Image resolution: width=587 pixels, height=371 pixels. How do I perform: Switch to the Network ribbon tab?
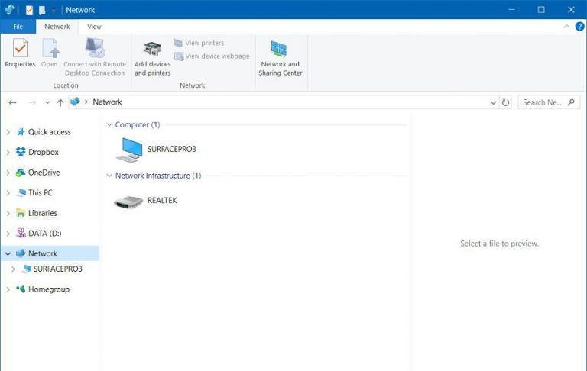click(57, 27)
